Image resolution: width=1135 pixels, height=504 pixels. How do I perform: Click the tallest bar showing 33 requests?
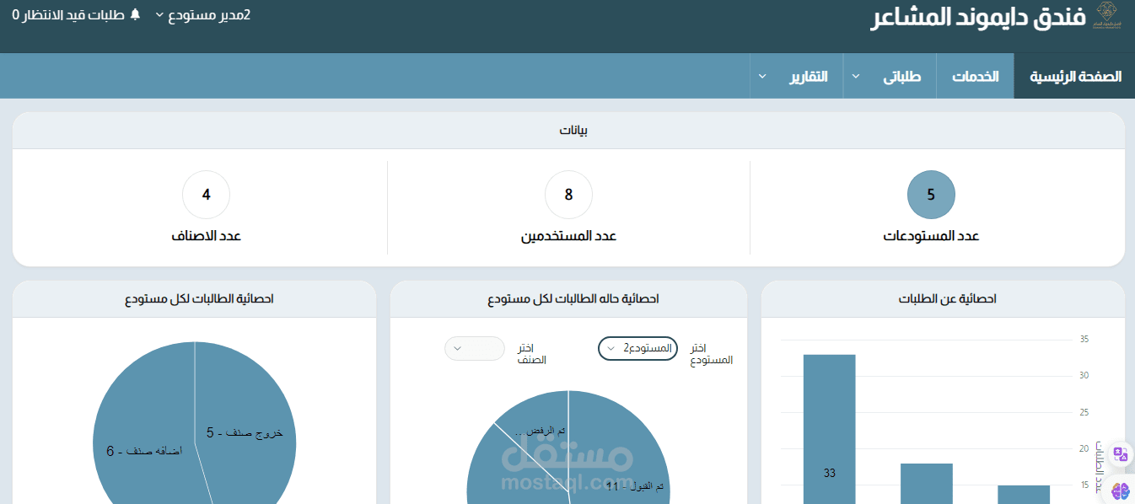830,421
